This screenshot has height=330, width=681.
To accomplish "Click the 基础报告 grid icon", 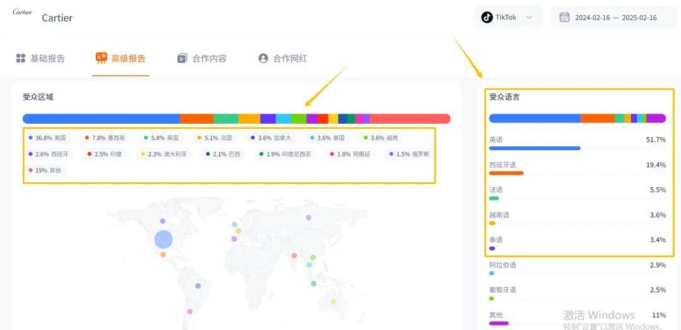I will point(21,58).
